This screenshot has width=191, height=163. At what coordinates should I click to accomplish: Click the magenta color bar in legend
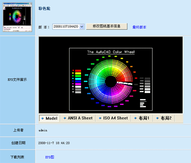coord(78,84)
